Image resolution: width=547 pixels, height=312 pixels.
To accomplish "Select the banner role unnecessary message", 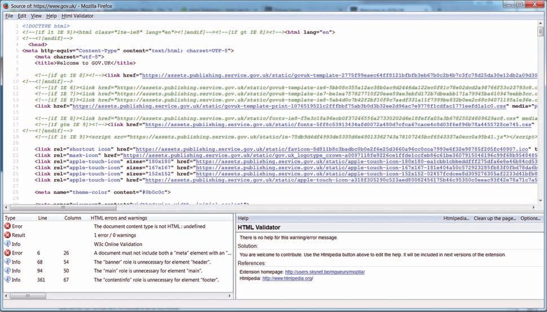I will point(152,262).
